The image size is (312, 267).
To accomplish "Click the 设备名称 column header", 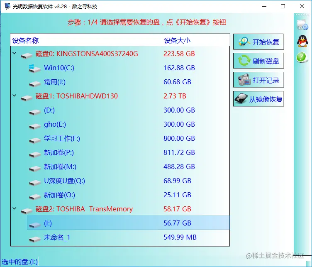I will pos(86,40).
